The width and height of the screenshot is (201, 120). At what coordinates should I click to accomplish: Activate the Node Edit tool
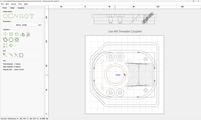(x=5, y=55)
